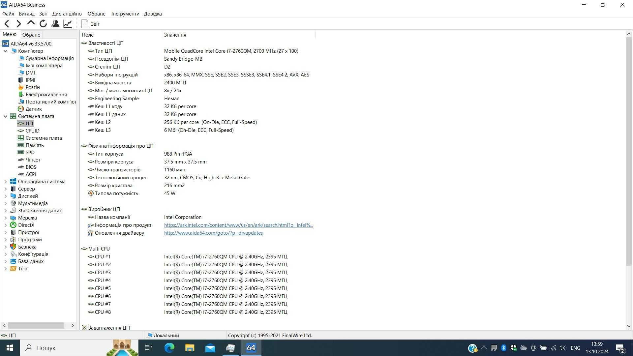Image resolution: width=633 pixels, height=356 pixels.
Task: Expand the Операційна система tree node
Action: coord(5,182)
